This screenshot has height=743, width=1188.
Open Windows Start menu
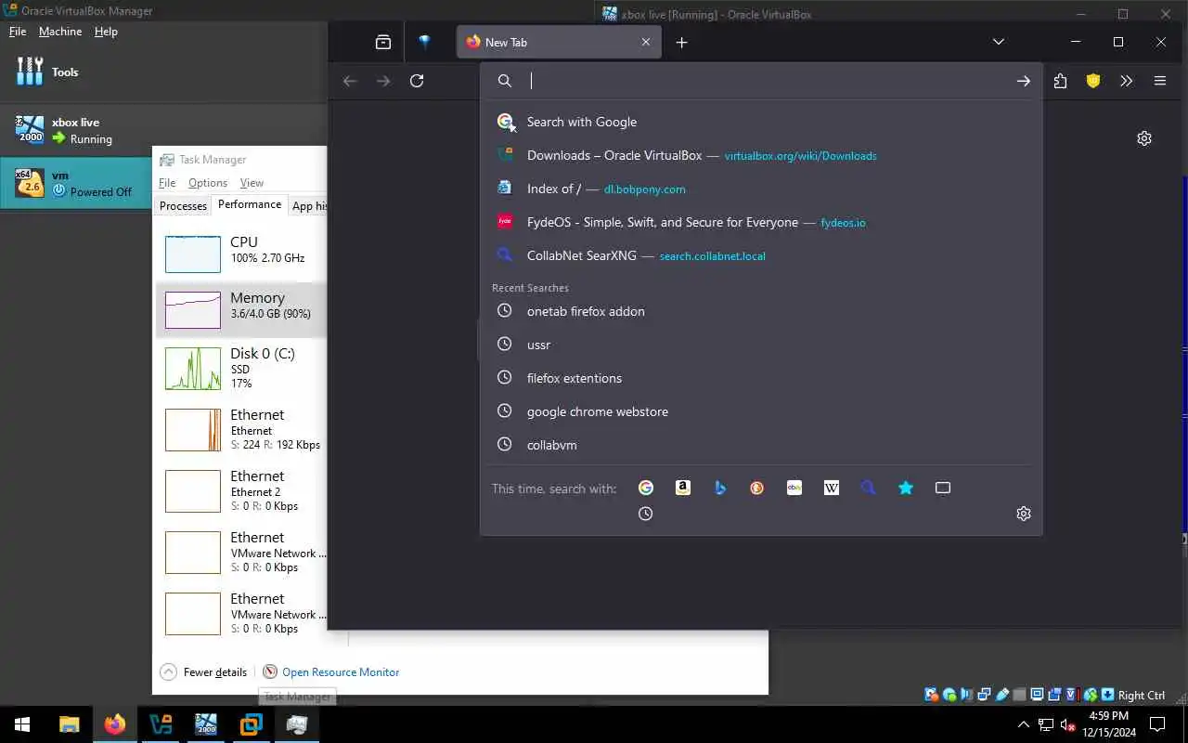[22, 724]
